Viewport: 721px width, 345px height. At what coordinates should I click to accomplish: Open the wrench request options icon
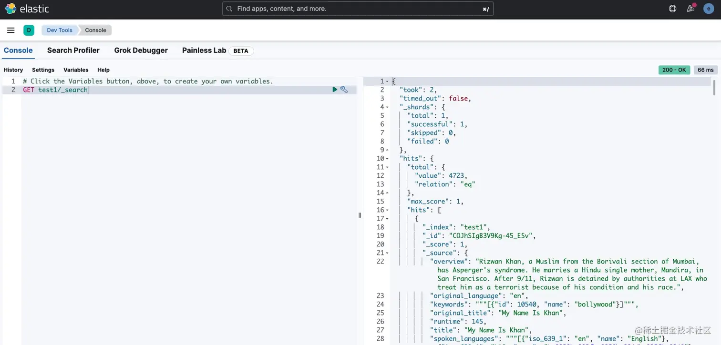344,90
